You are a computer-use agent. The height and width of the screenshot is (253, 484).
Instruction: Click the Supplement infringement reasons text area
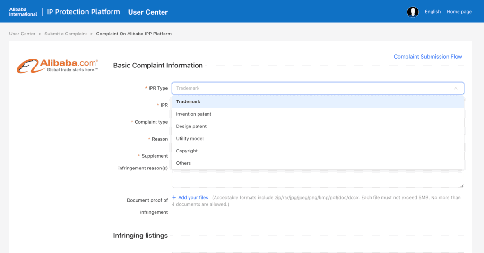tap(318, 179)
